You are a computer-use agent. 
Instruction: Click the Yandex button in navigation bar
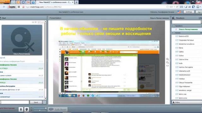(12, 7)
